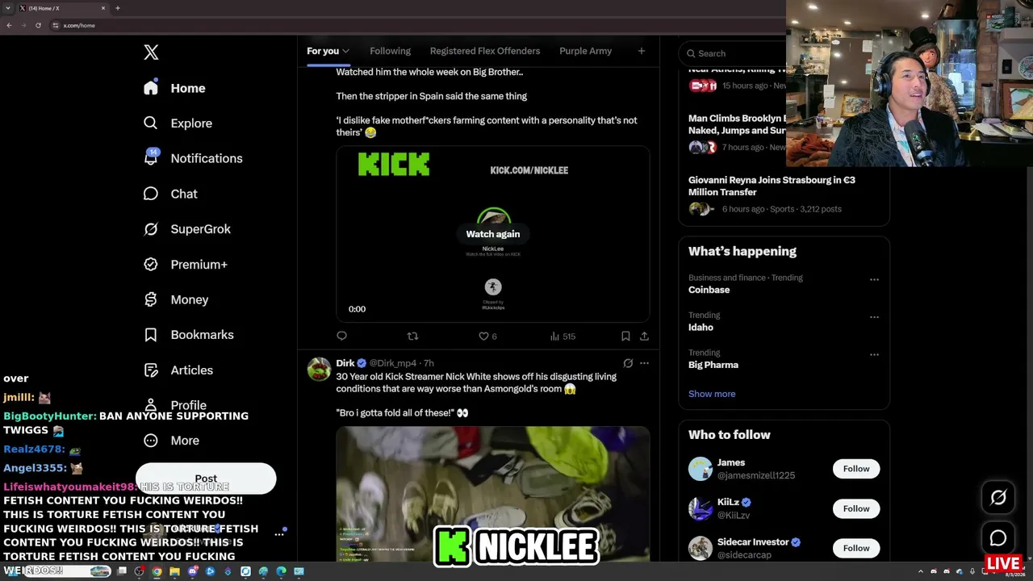Like the Kick clip post
Viewport: 1033px width, 581px height.
487,336
